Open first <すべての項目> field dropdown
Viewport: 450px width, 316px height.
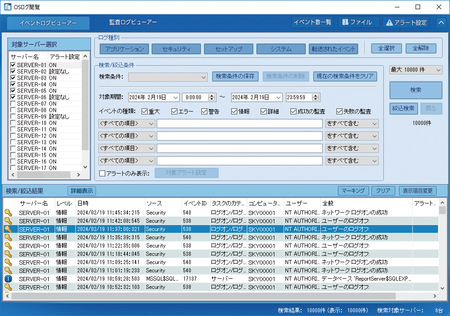[x=126, y=124]
